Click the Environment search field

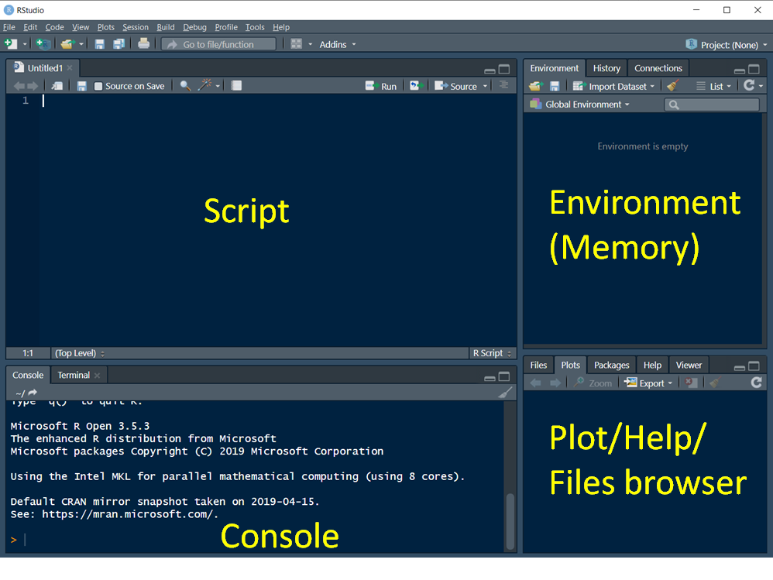click(x=711, y=105)
